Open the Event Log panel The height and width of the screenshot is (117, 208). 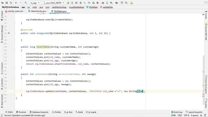177,112
